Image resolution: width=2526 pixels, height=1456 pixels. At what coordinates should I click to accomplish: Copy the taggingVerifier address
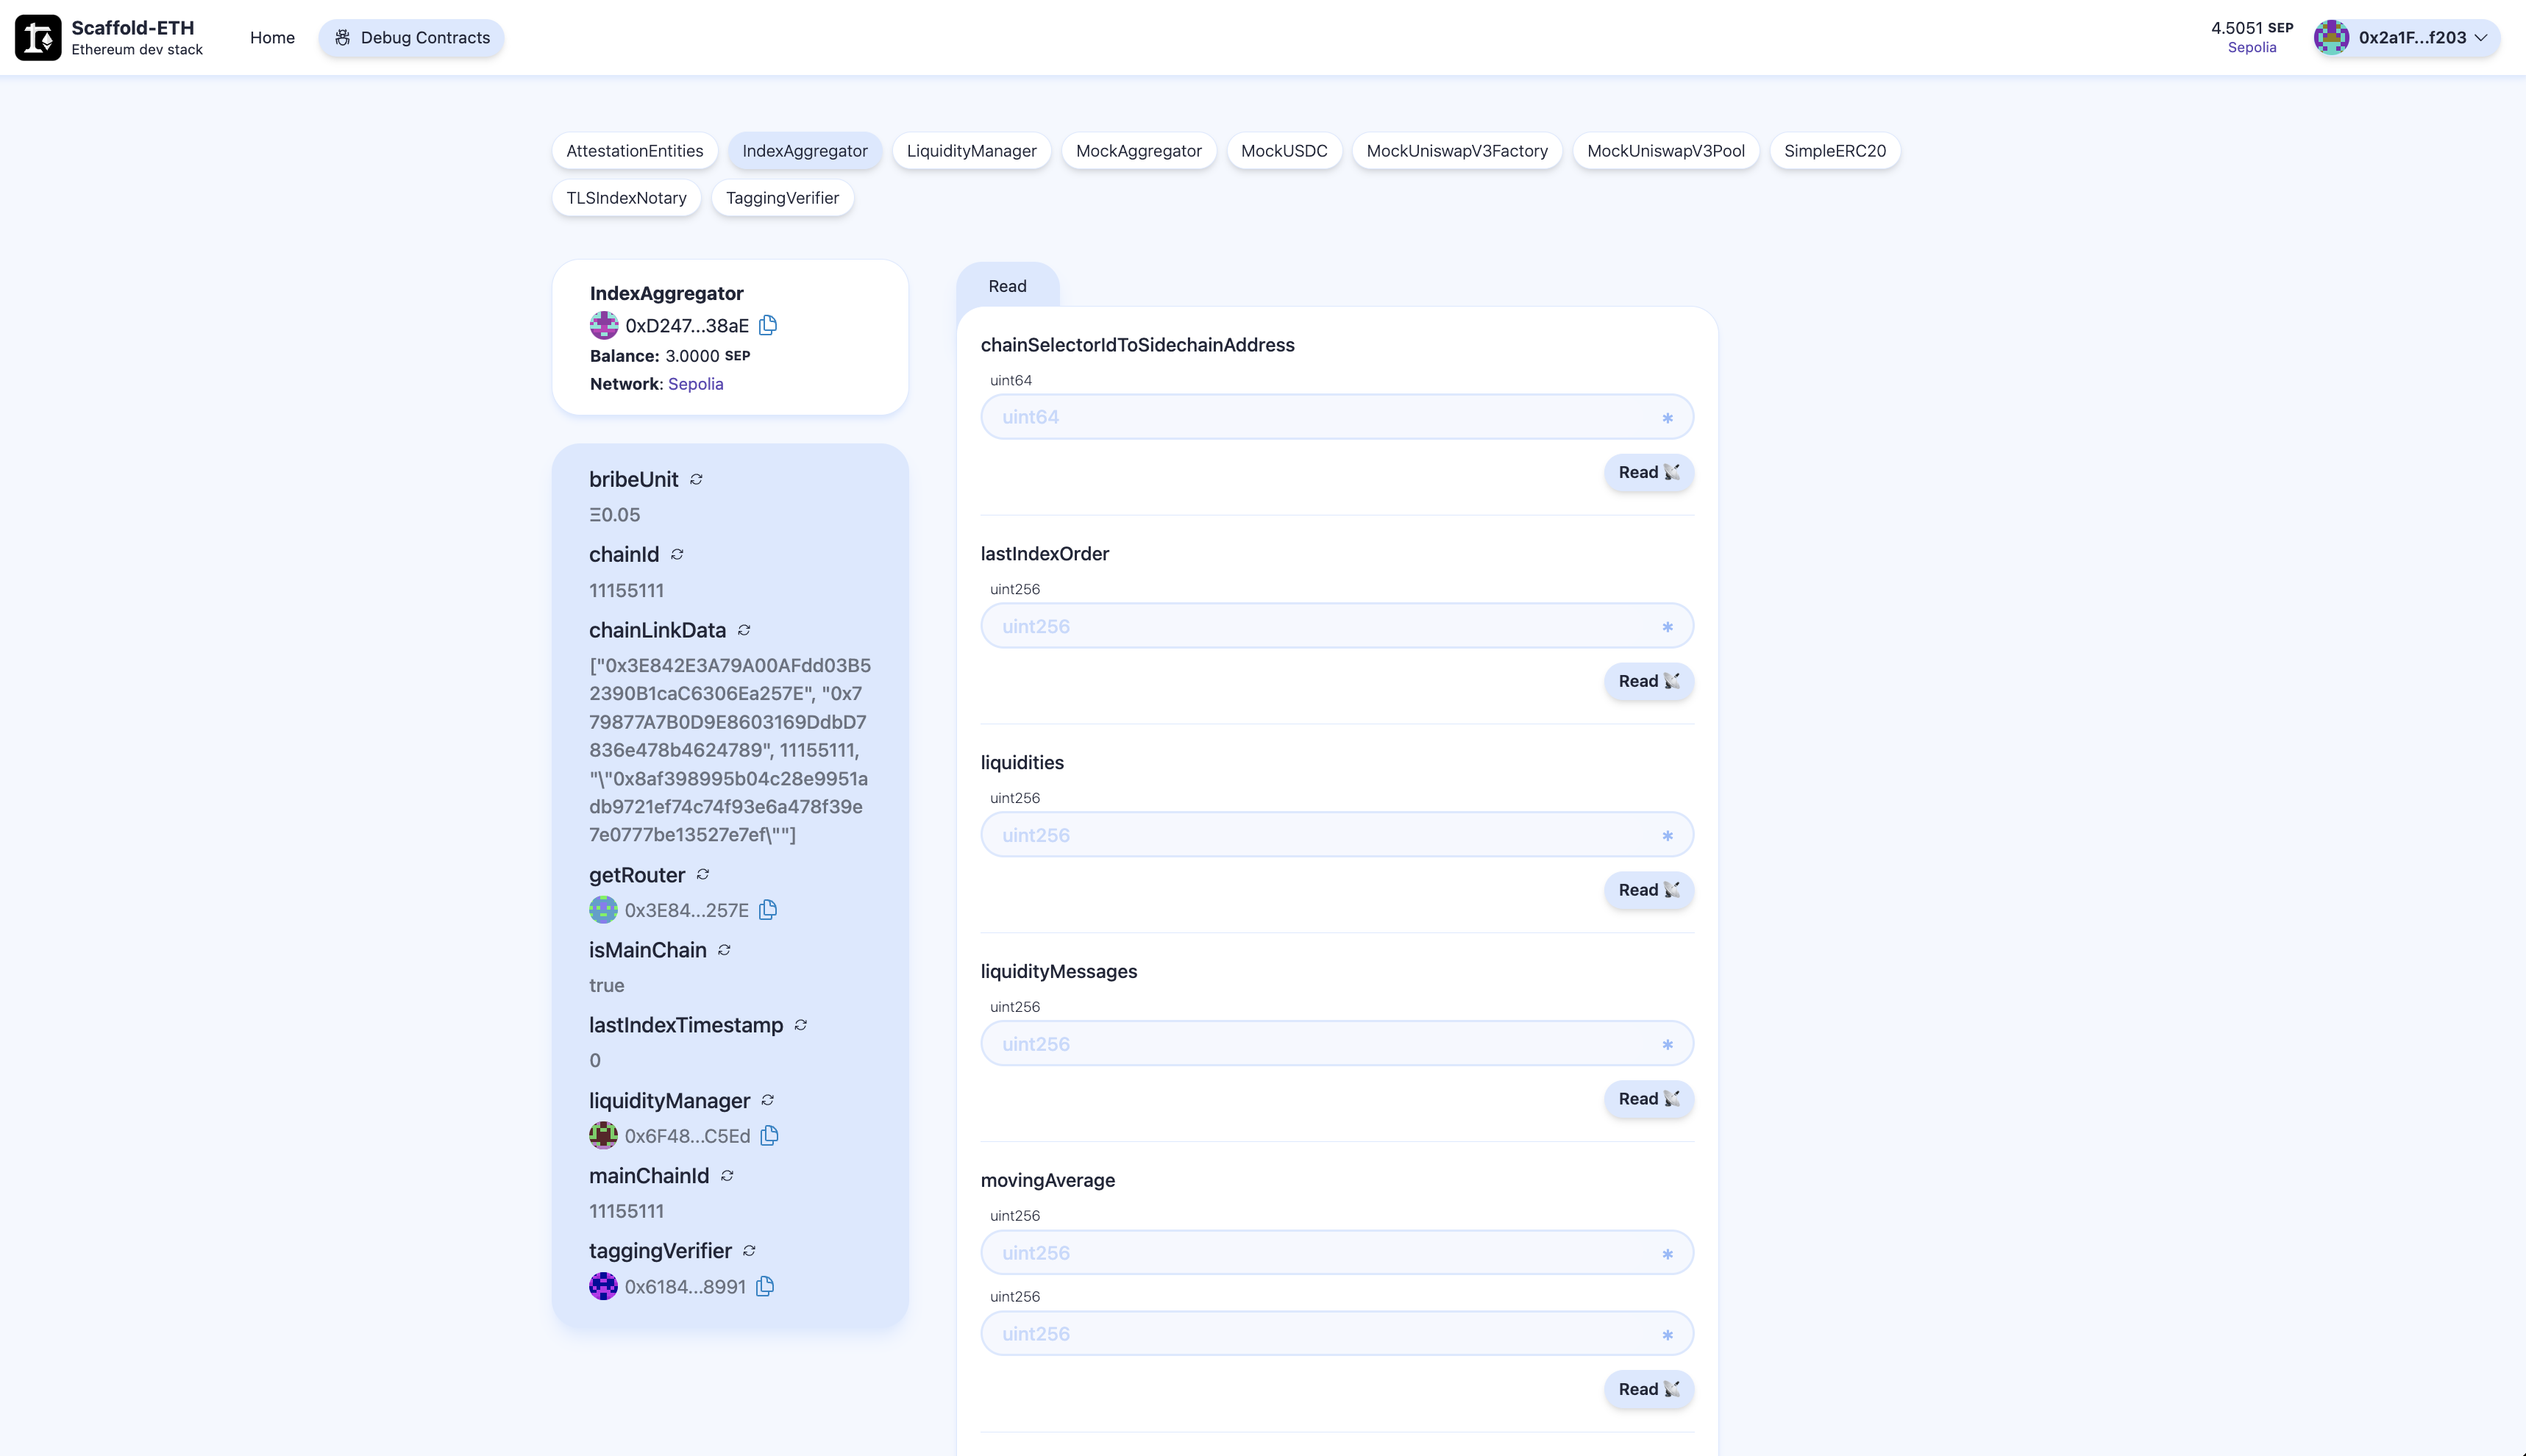[x=765, y=1287]
